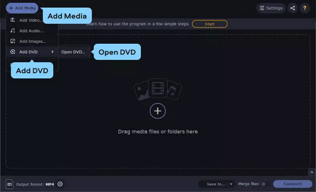
Task: Click the circled plus to add files
Action: (x=158, y=111)
